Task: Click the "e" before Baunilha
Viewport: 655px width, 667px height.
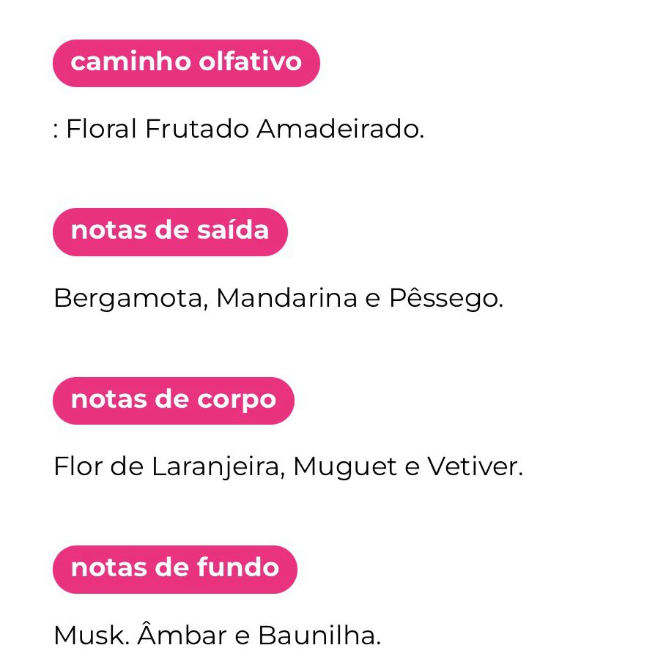Action: 242,636
